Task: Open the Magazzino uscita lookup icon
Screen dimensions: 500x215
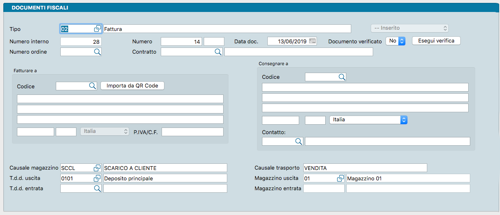Action: click(x=340, y=178)
